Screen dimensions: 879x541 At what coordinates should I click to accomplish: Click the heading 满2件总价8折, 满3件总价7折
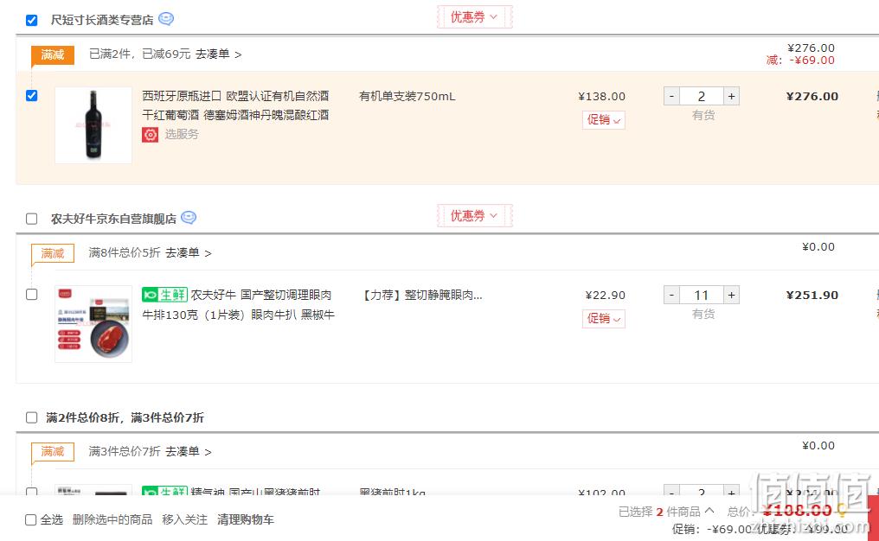125,417
